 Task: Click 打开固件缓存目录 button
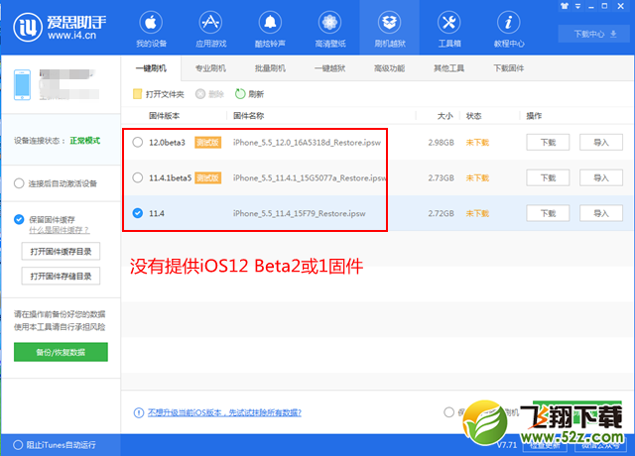point(61,252)
